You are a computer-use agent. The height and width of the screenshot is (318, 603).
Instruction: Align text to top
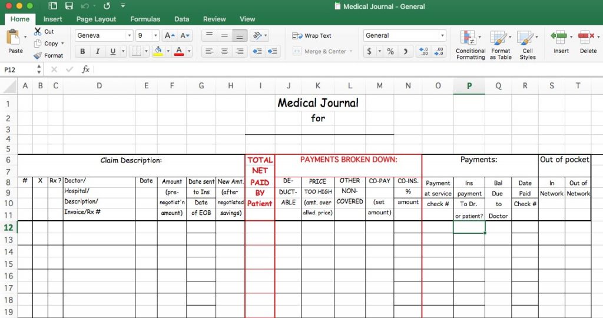(x=209, y=35)
